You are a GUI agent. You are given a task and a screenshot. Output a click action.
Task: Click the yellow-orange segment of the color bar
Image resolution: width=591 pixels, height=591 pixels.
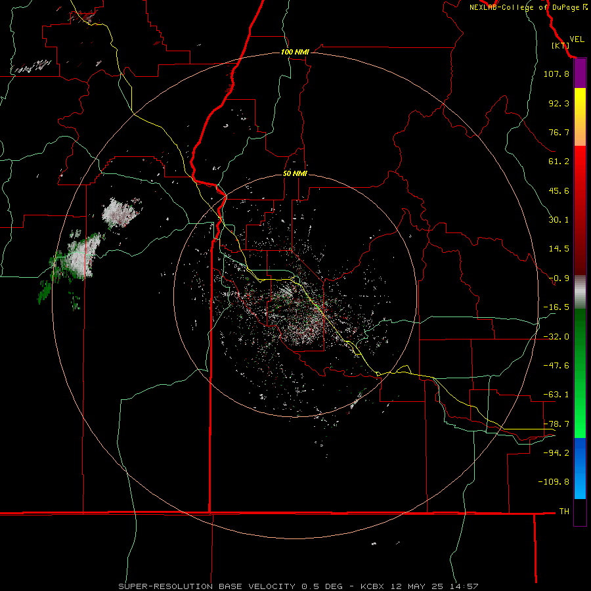[580, 117]
